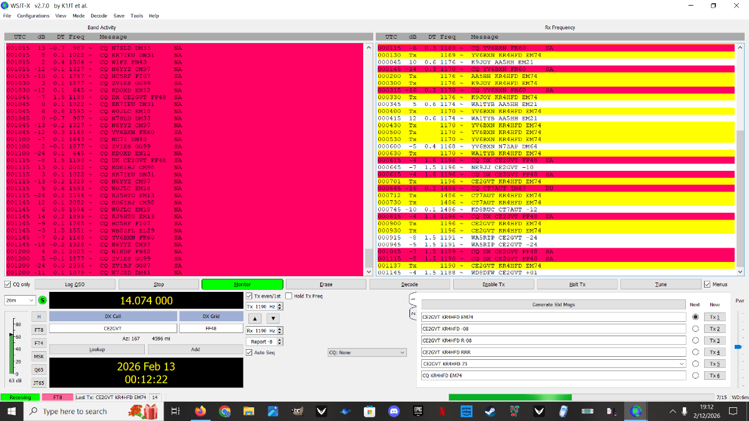749x421 pixels.
Task: Click the JT65 mode button
Action: (39, 382)
